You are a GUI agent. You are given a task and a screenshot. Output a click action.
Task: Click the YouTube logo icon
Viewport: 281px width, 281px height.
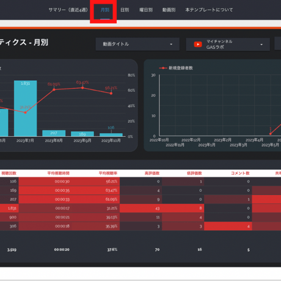pos(198,44)
